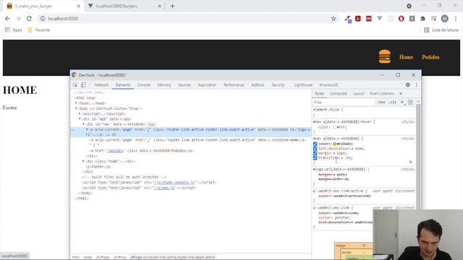Open DevTools settings gear

coord(408,84)
